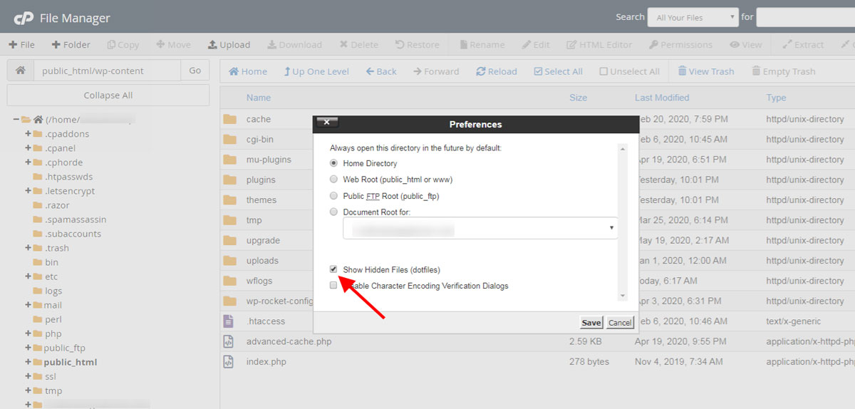Click the Preferences dialog scrollbar

point(622,222)
